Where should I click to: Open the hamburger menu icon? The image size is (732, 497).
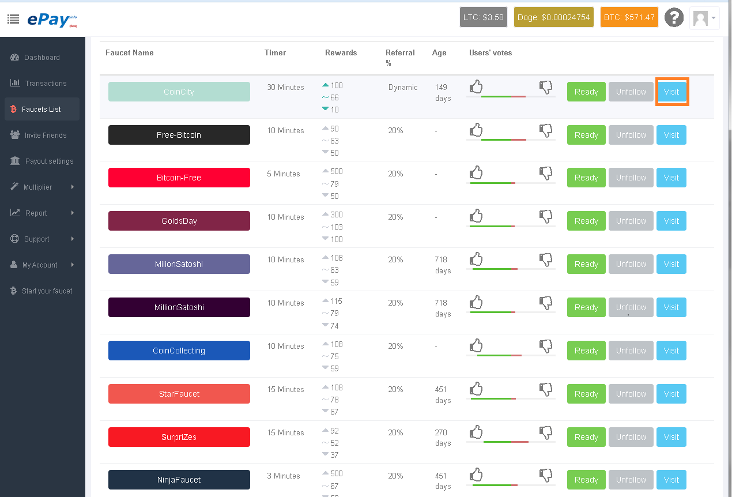click(13, 19)
